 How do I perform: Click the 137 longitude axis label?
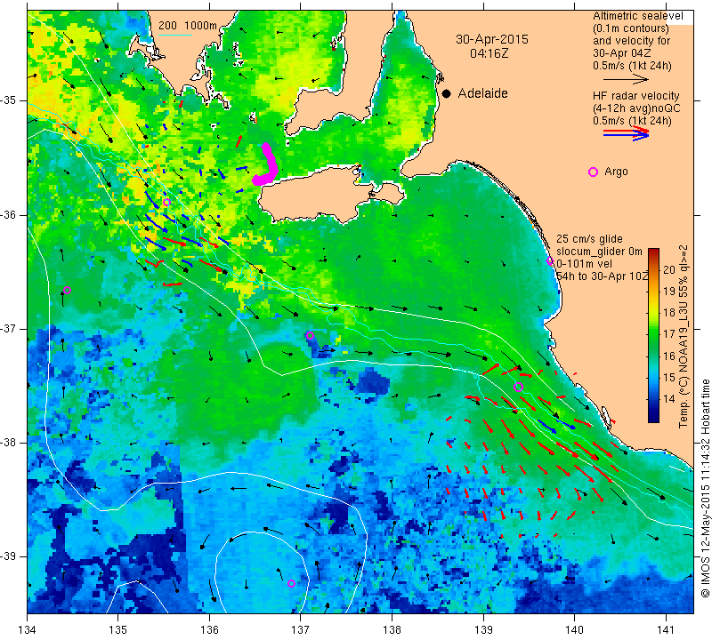(300, 629)
